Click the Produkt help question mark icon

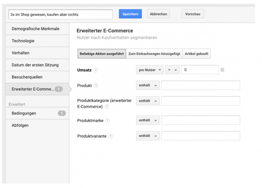(x=96, y=86)
